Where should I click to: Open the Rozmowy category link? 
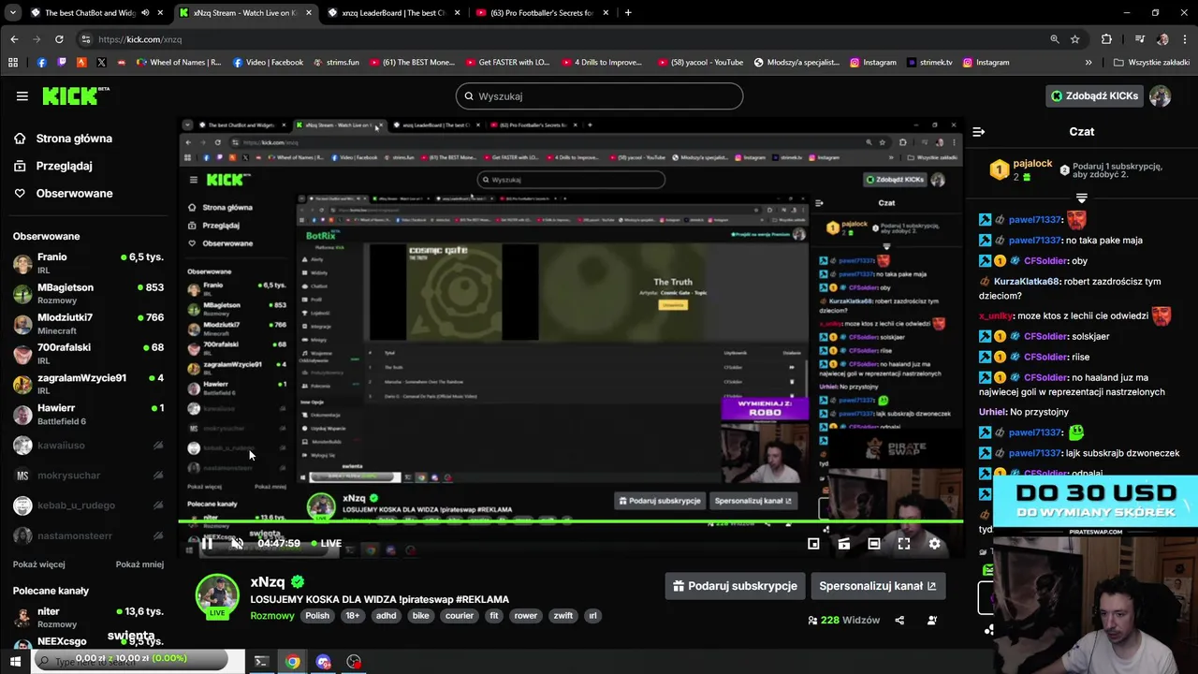click(x=272, y=616)
